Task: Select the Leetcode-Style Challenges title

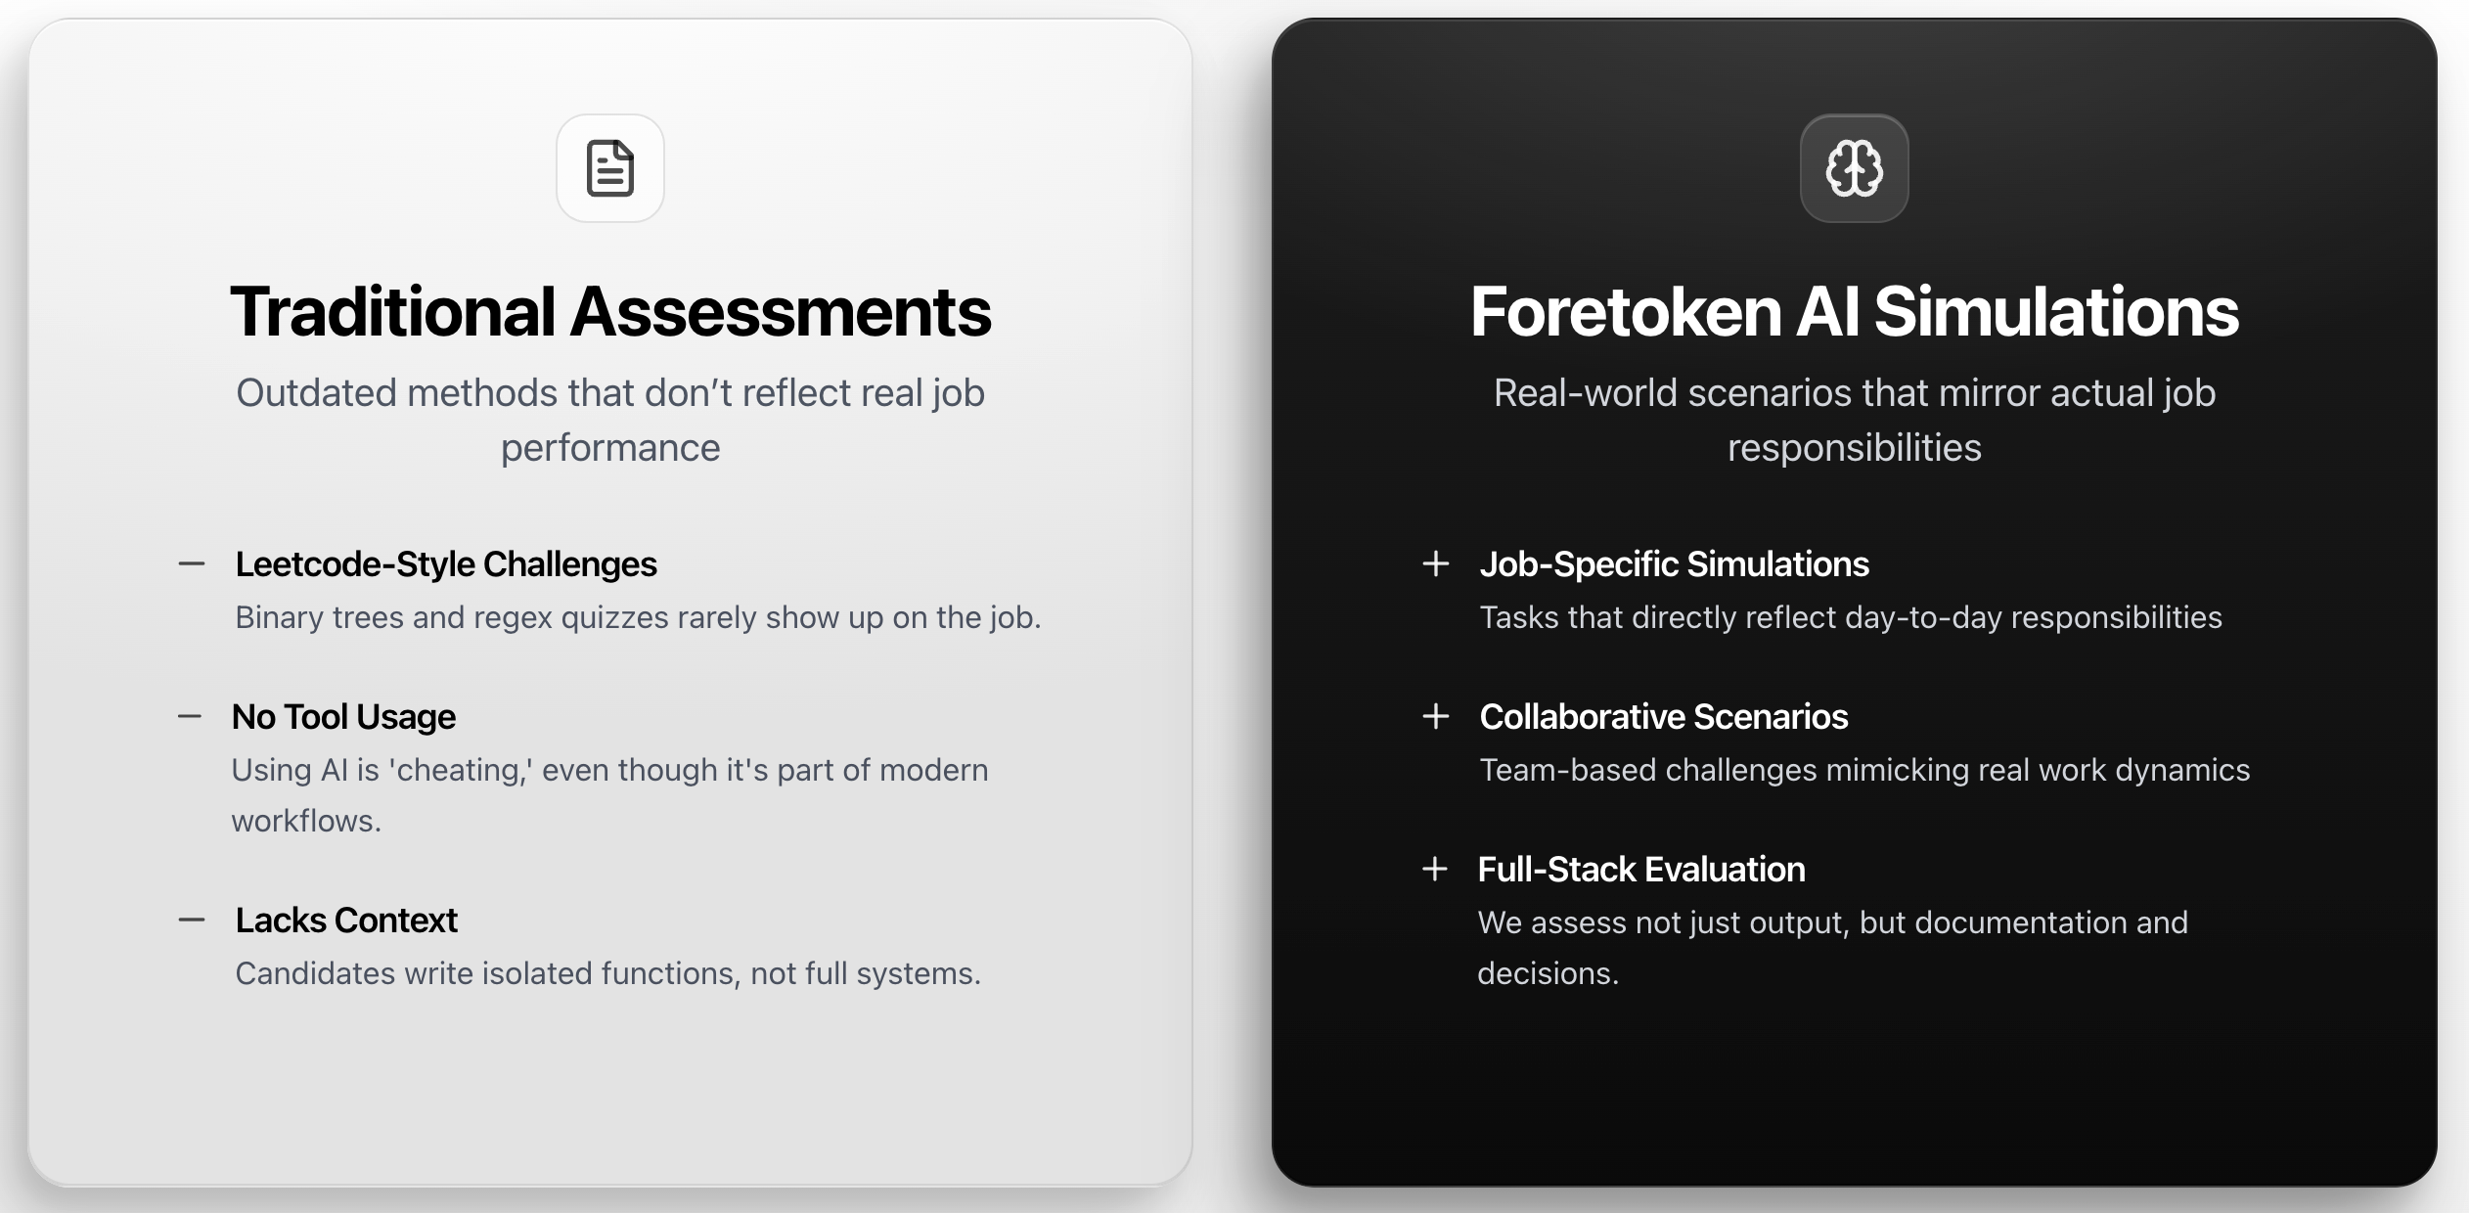Action: [x=446, y=564]
